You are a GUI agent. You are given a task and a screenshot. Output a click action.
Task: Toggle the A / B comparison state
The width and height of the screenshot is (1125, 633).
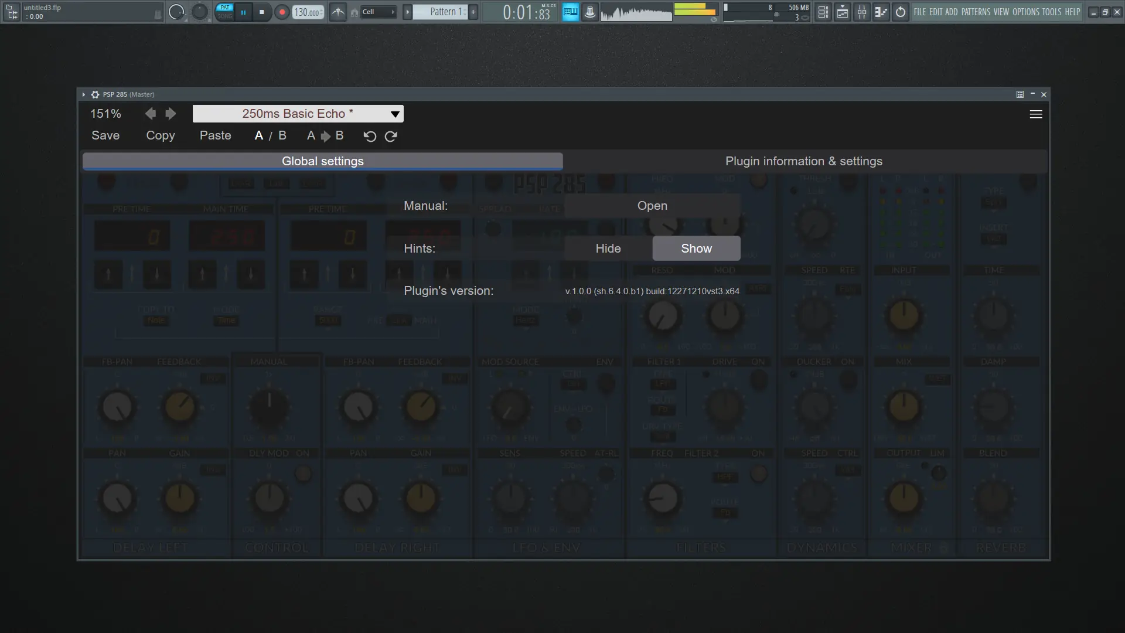point(270,135)
